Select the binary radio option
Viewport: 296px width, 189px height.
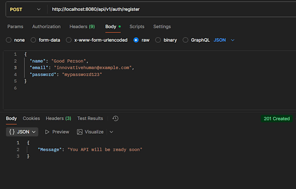(x=158, y=40)
